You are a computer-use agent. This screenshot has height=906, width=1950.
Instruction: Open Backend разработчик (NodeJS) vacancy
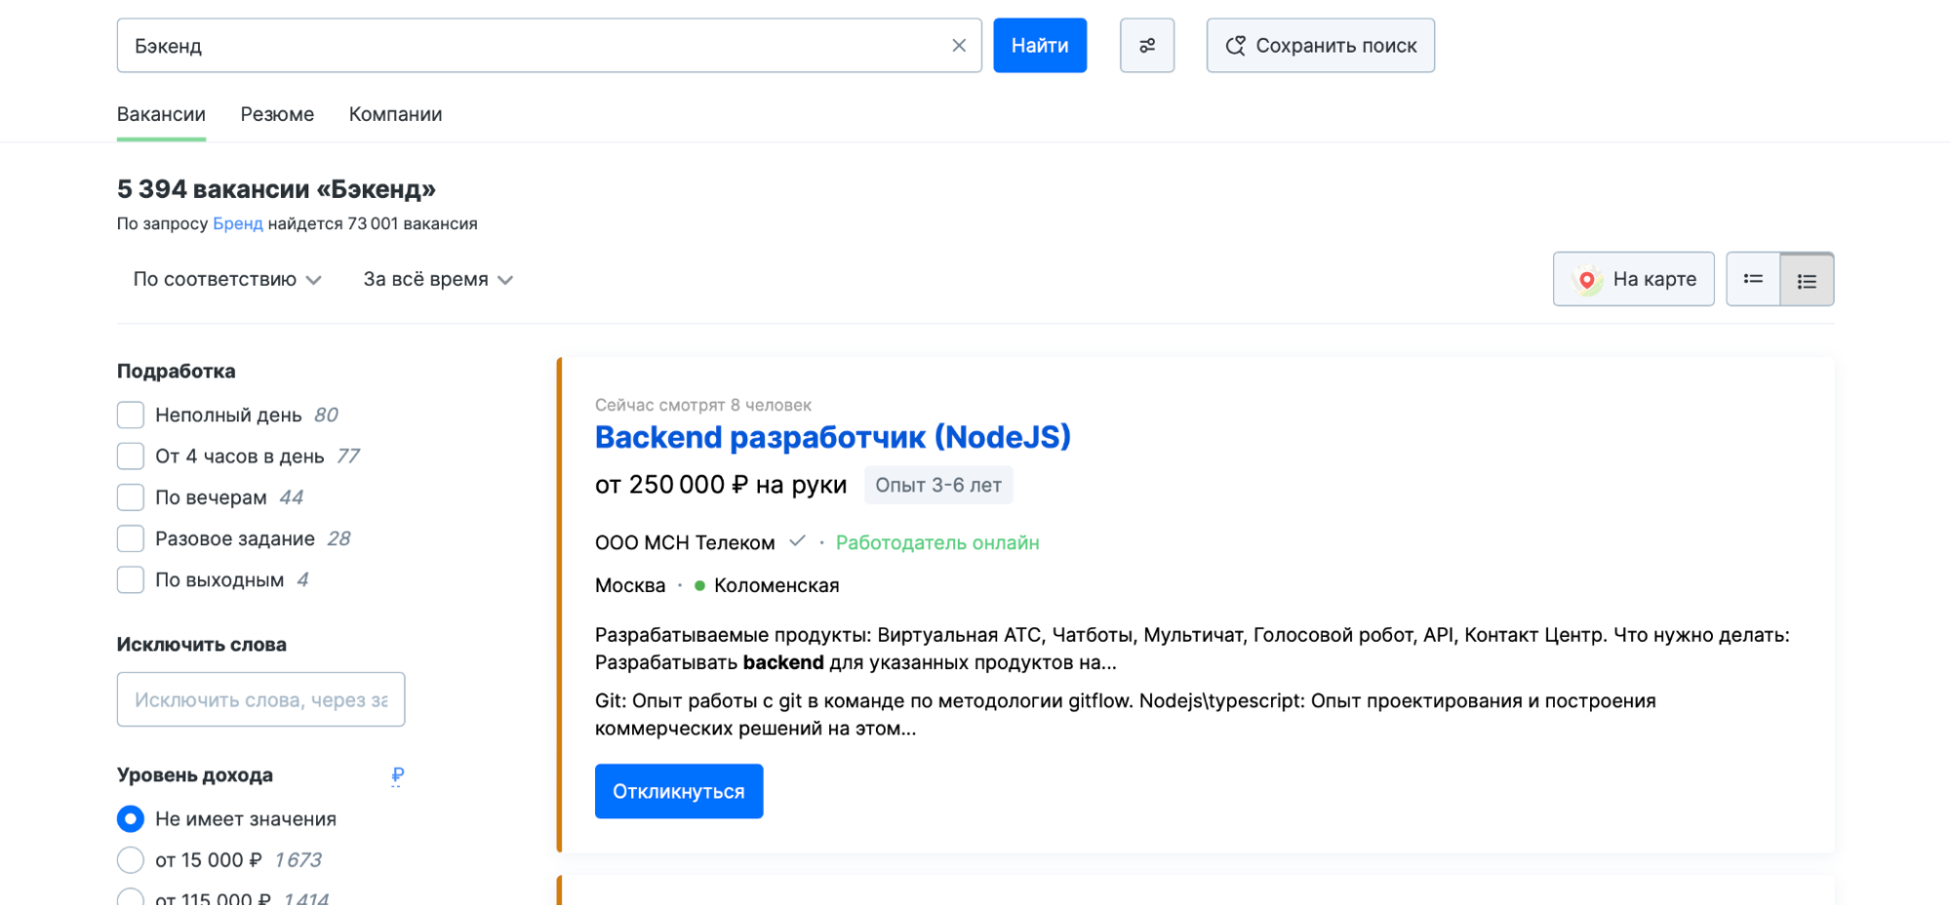click(x=832, y=438)
